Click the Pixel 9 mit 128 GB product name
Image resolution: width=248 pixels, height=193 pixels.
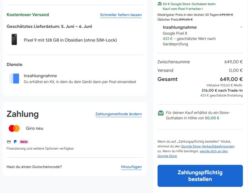tap(70, 40)
